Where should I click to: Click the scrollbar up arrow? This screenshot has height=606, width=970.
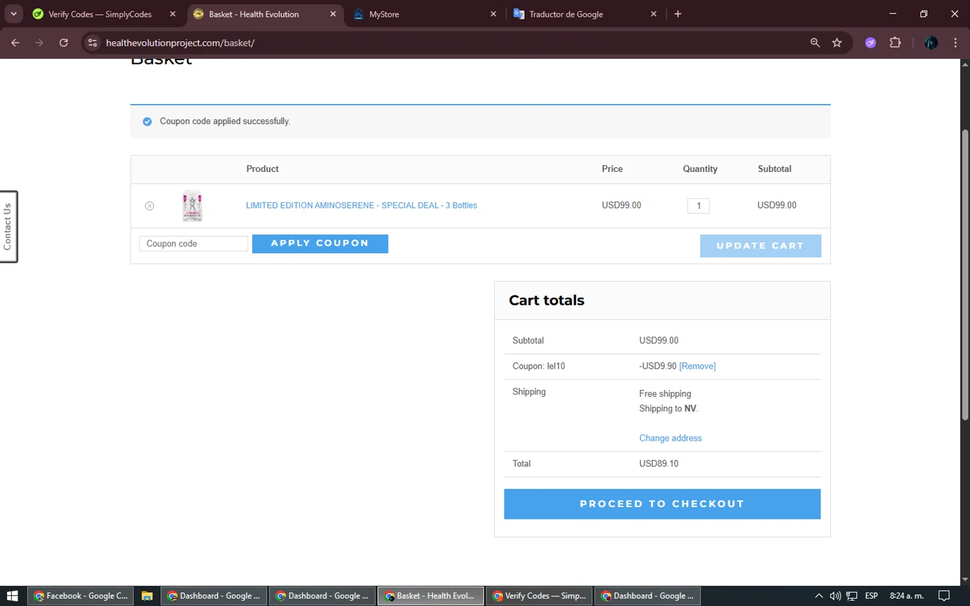[x=965, y=64]
